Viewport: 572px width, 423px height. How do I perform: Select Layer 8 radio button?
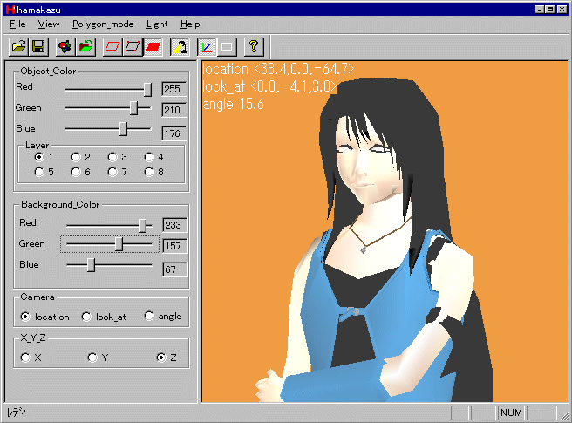tap(149, 172)
